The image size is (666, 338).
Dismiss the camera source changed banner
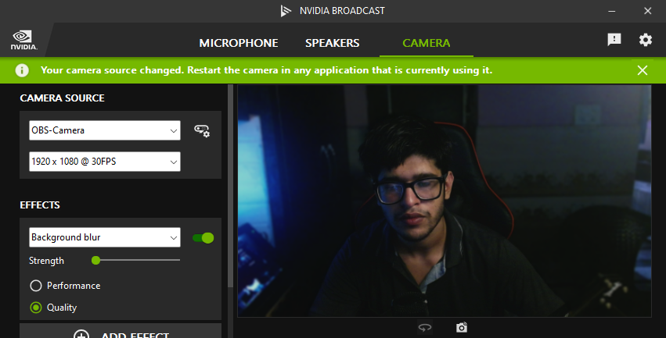point(643,70)
